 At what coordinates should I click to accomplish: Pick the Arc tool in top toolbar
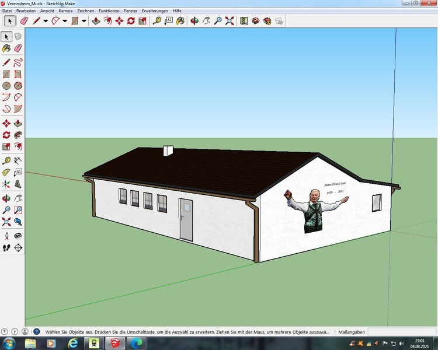click(55, 21)
